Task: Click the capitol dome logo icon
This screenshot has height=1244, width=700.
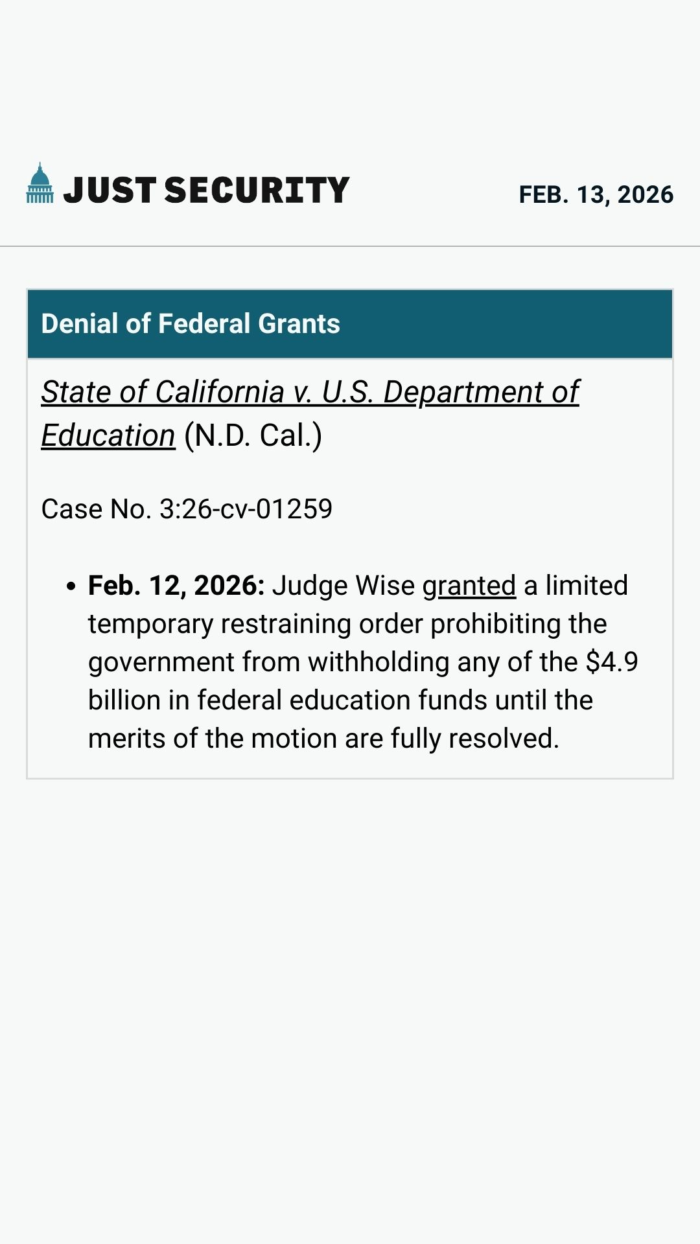Action: coord(40,183)
